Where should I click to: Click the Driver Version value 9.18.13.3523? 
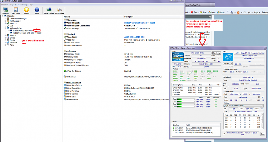(x=130, y=94)
